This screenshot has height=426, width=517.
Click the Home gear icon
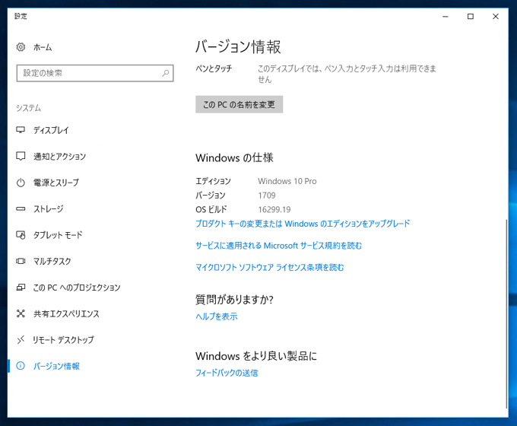[x=21, y=47]
